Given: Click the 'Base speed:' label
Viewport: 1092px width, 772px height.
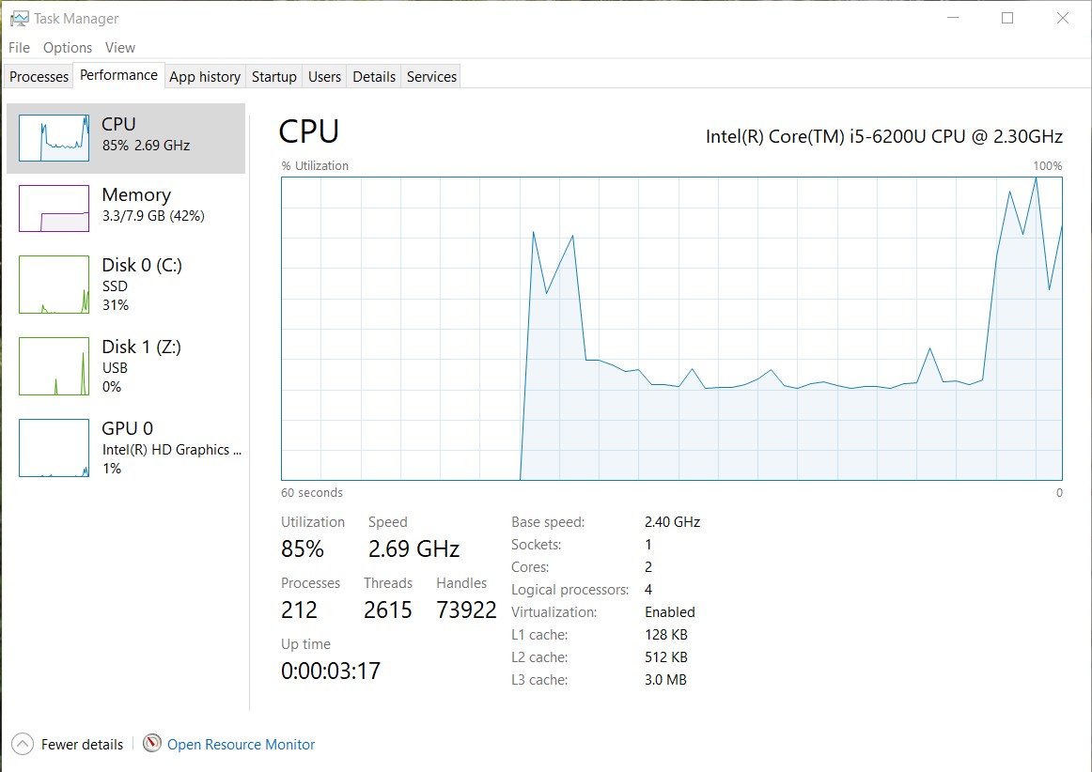Looking at the screenshot, I should point(548,522).
